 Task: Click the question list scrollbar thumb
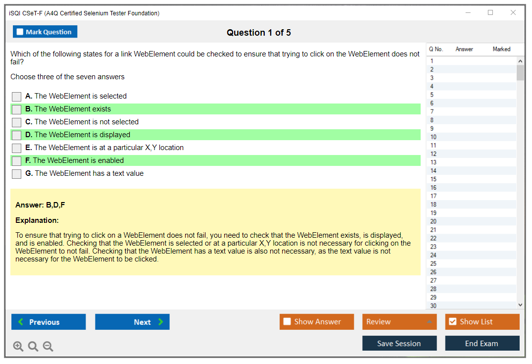520,72
